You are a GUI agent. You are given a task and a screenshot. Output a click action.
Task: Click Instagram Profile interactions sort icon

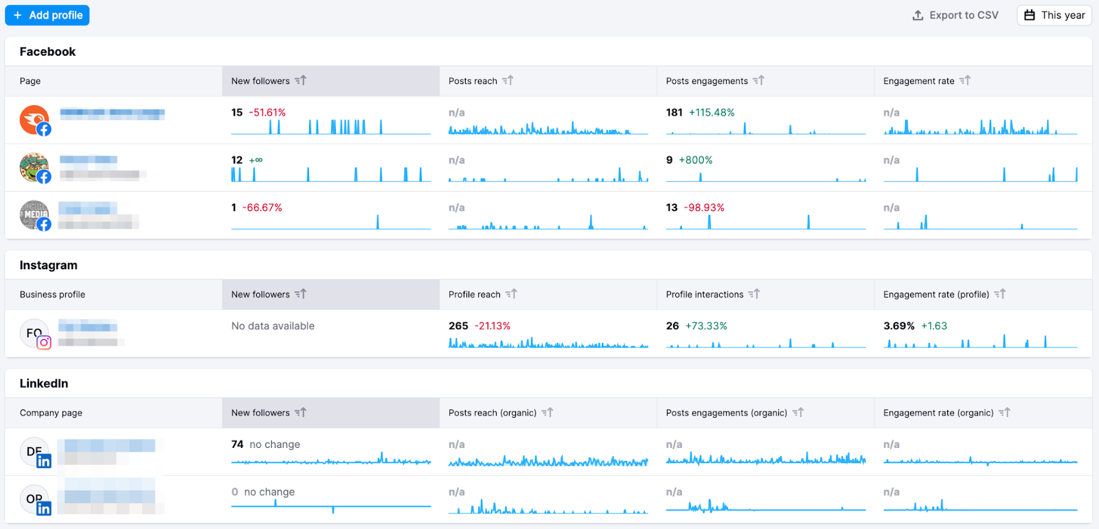tap(754, 294)
